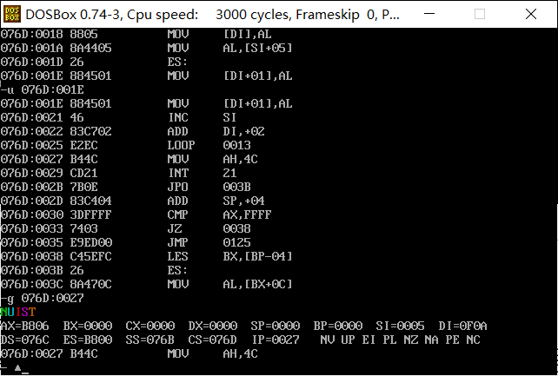This screenshot has width=558, height=376.
Task: Click the 'CMP AX,FFFF' instruction
Action: (220, 214)
